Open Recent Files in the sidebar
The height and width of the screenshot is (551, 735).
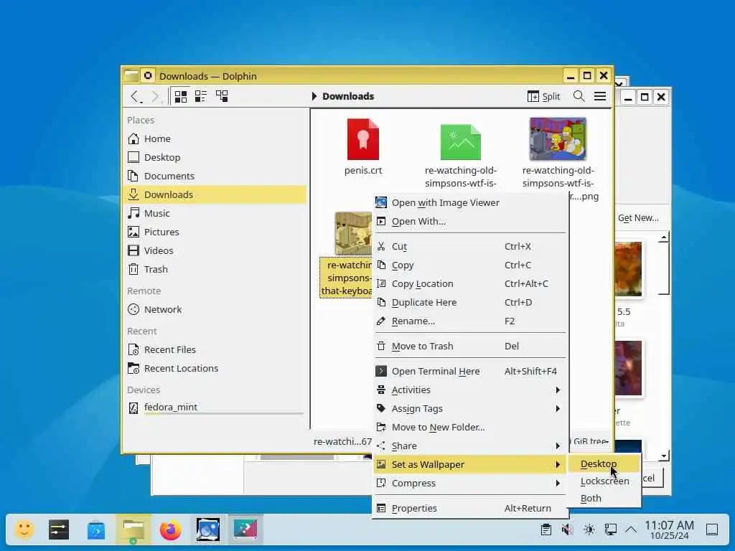coord(215,349)
